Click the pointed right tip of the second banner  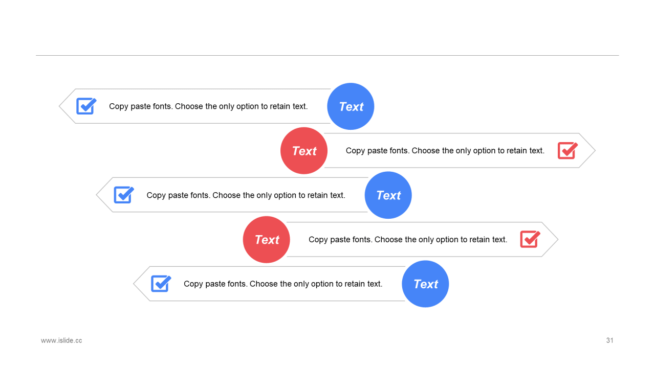(587, 151)
